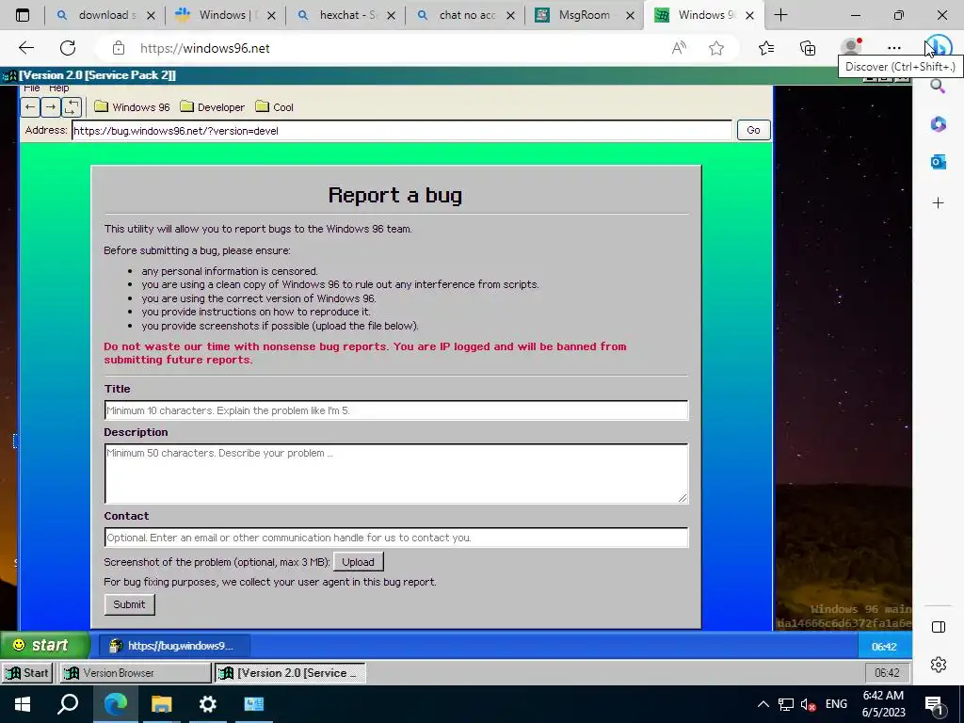964x723 pixels.
Task: Focus the Contact input field
Action: click(x=396, y=538)
